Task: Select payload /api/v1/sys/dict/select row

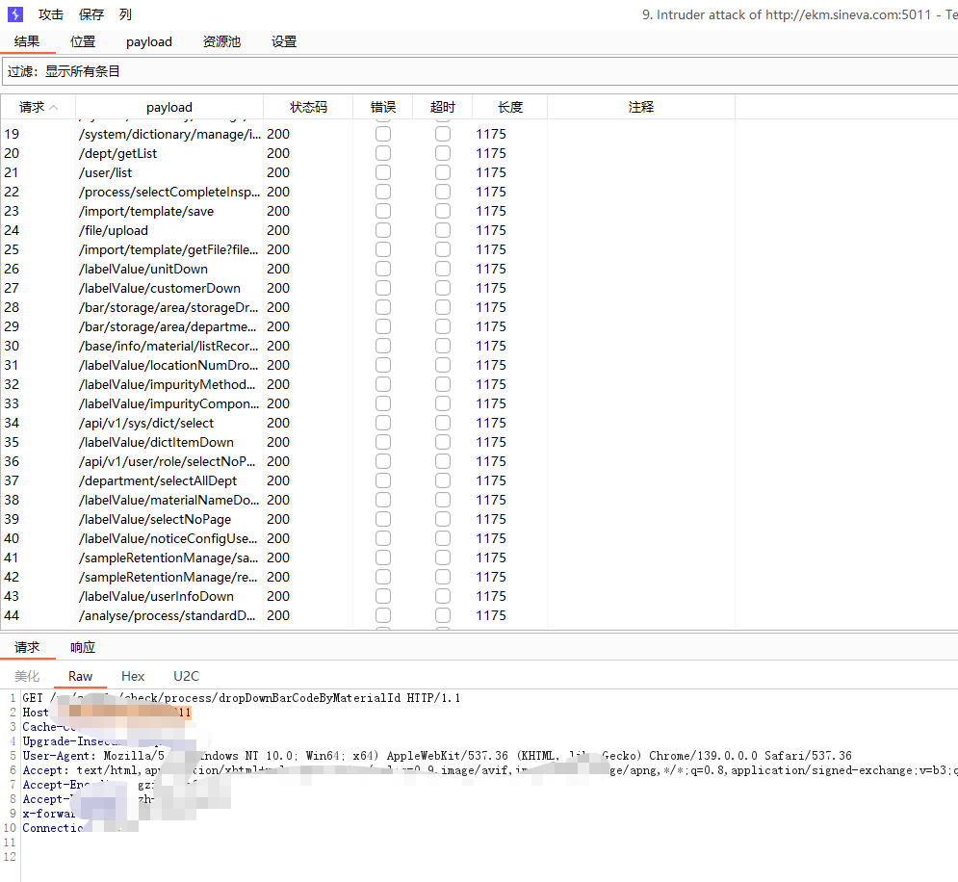Action: pos(146,423)
